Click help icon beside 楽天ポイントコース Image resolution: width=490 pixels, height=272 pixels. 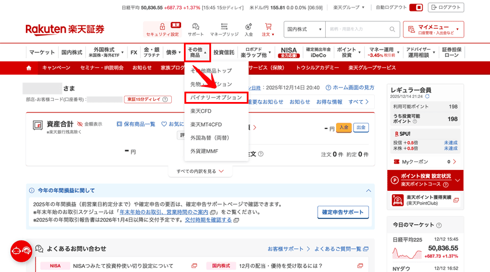446,184
